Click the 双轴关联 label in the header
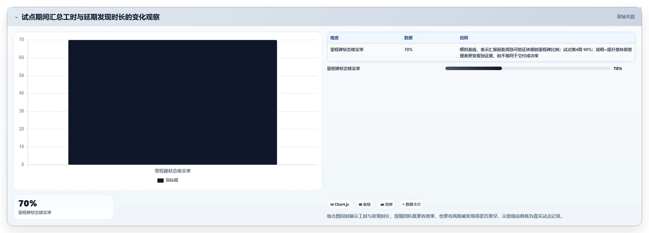 pyautogui.click(x=626, y=17)
